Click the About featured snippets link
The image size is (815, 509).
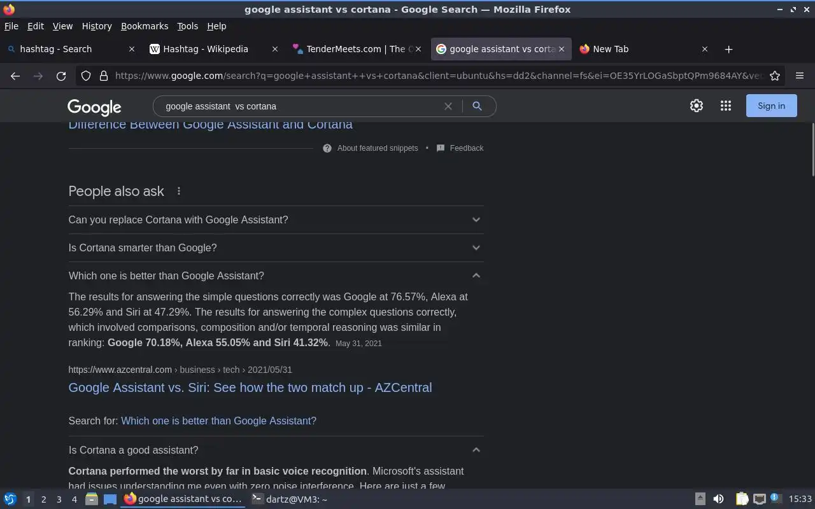[378, 148]
